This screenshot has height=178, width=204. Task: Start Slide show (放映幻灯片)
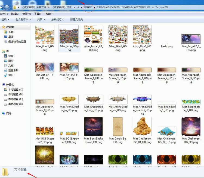[58, 19]
